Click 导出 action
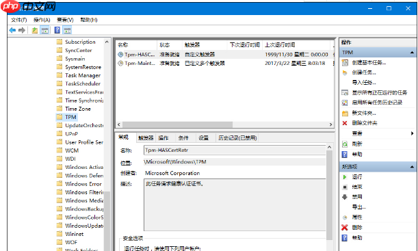Viewport: 418px width, 251px height. click(359, 207)
